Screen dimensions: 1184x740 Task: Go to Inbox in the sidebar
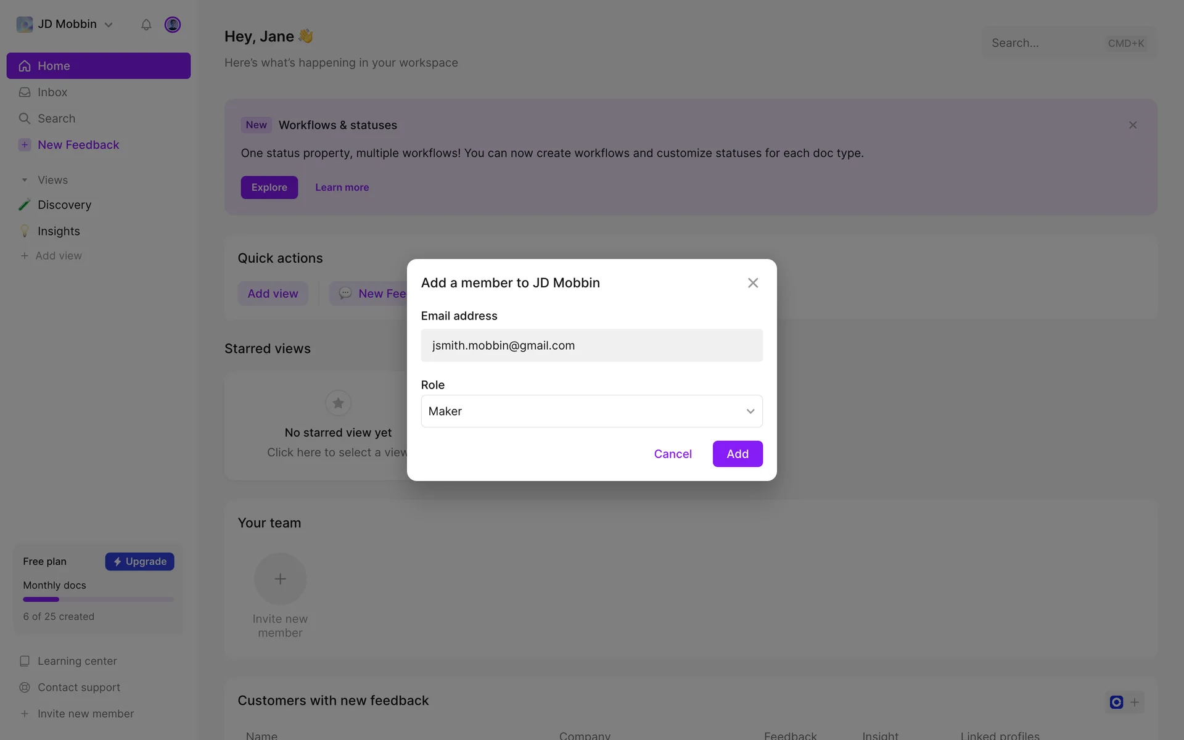coord(52,92)
